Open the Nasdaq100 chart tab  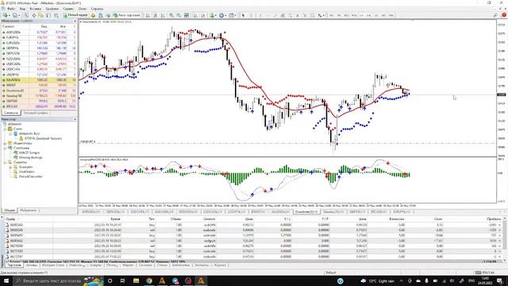click(333, 212)
